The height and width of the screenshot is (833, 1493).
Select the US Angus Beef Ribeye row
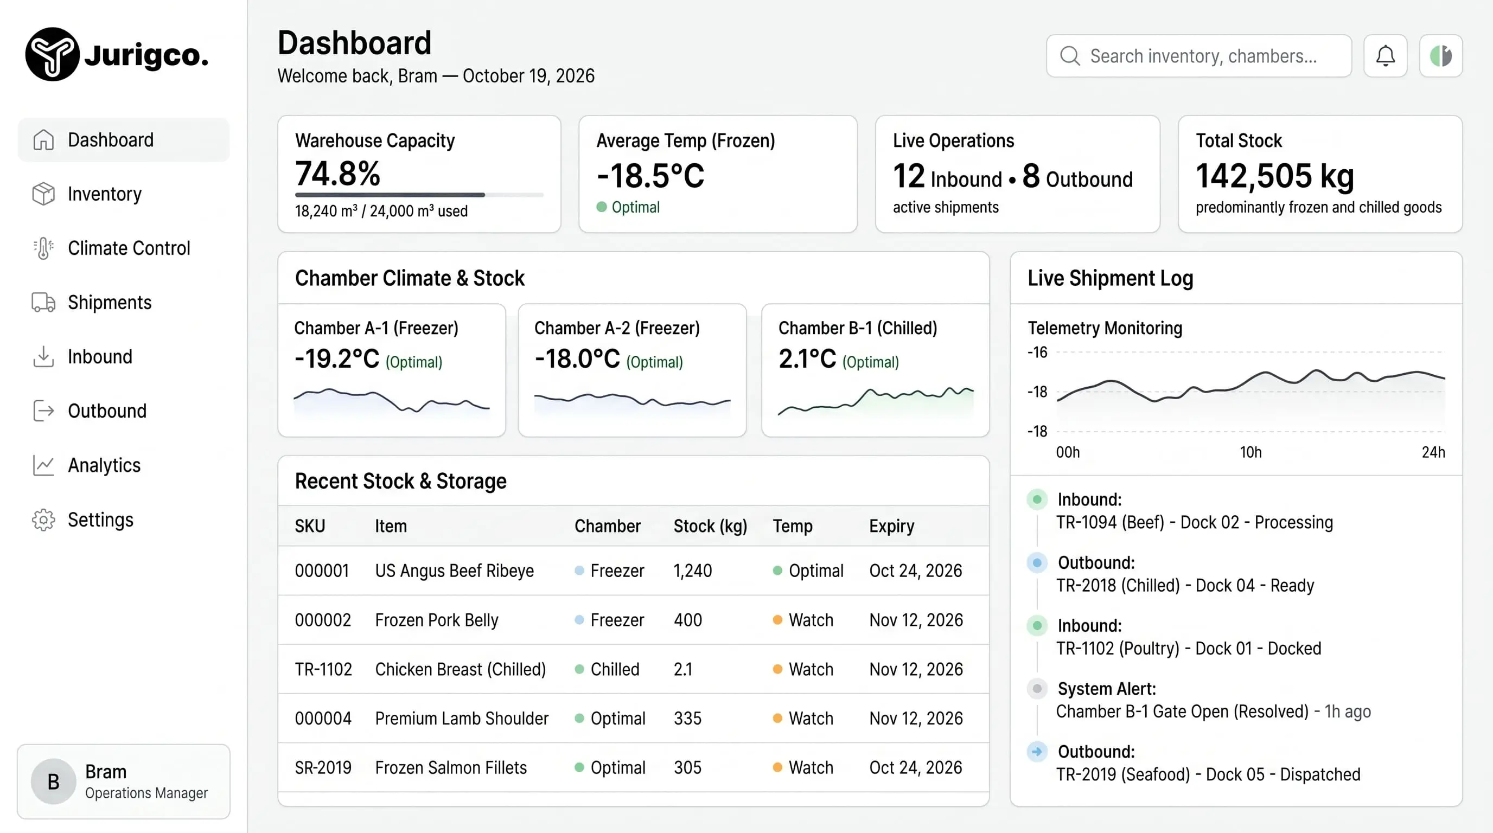[x=634, y=571]
